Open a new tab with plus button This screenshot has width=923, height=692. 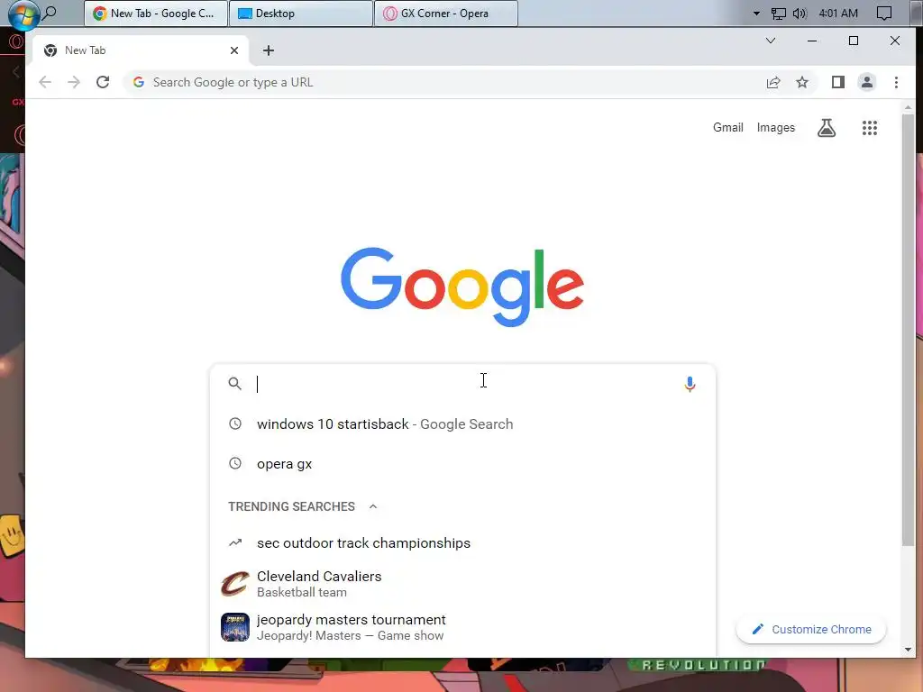coord(269,50)
